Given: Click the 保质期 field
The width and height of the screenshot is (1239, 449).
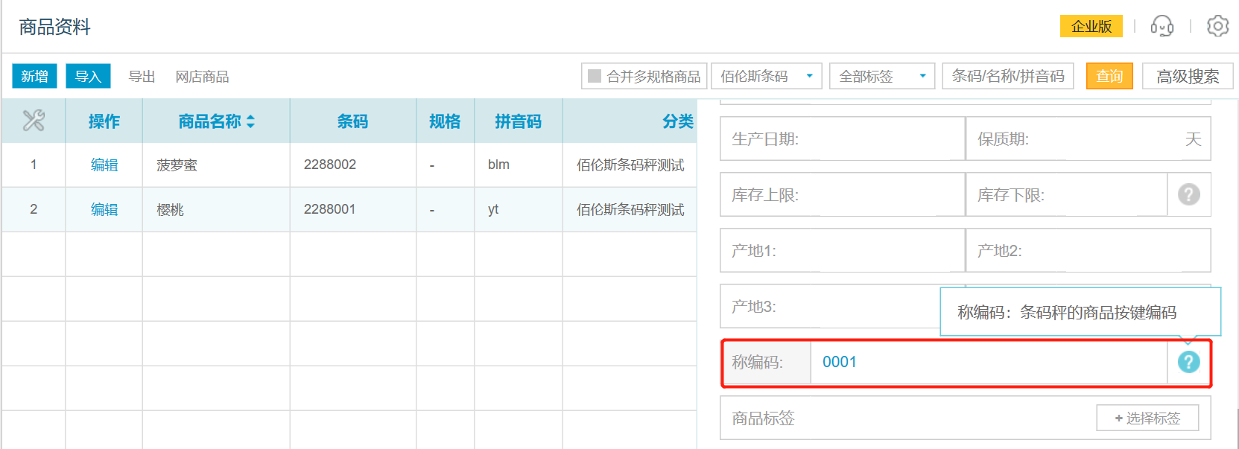Looking at the screenshot, I should pyautogui.click(x=1089, y=138).
